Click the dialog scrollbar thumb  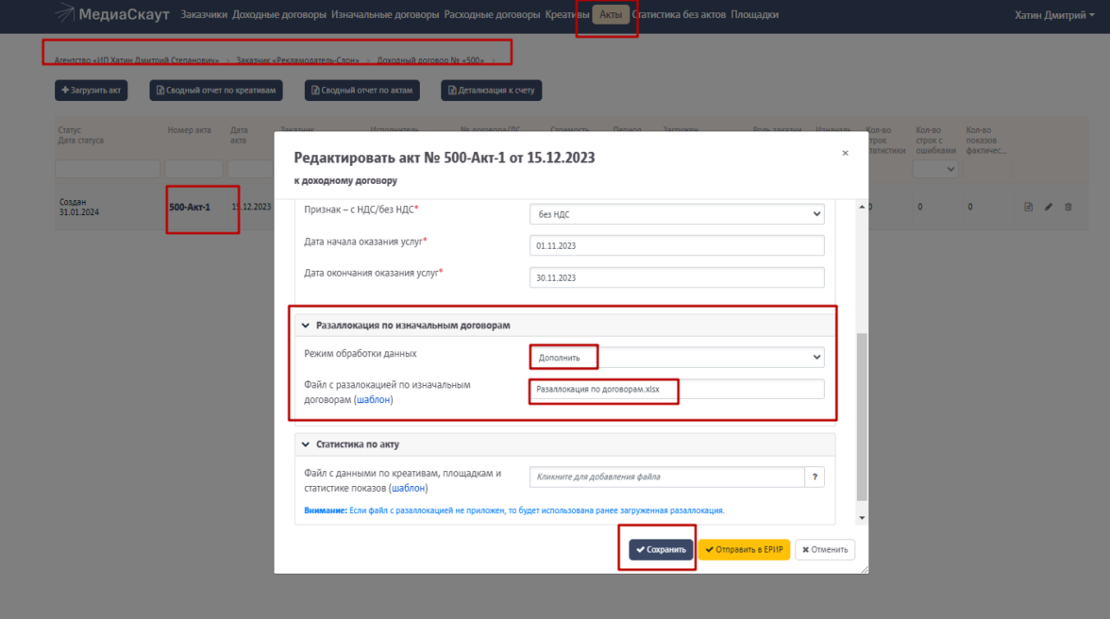tap(862, 416)
